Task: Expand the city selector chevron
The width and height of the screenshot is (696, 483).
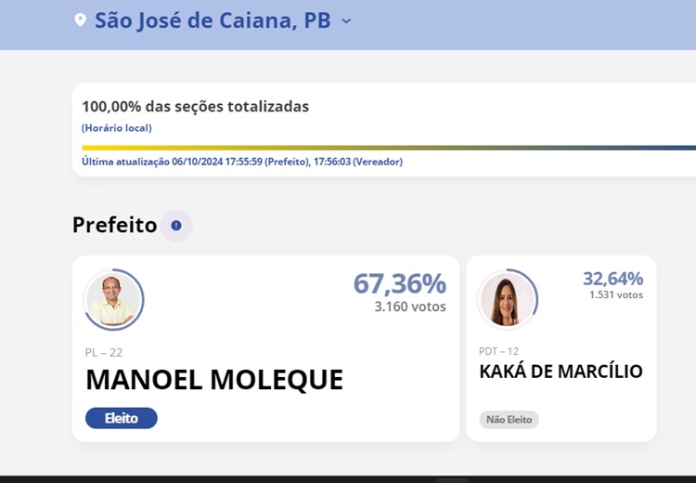Action: click(x=346, y=20)
